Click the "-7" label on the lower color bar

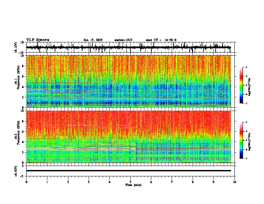pyautogui.click(x=246, y=158)
